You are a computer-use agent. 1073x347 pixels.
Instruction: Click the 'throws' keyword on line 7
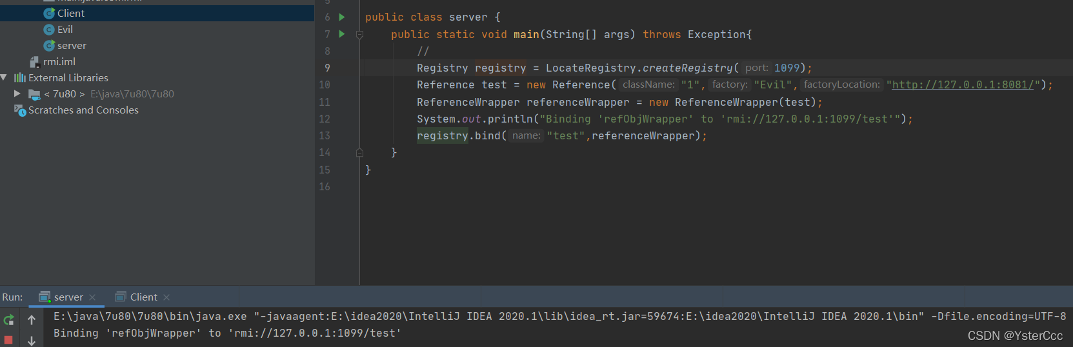pos(661,34)
